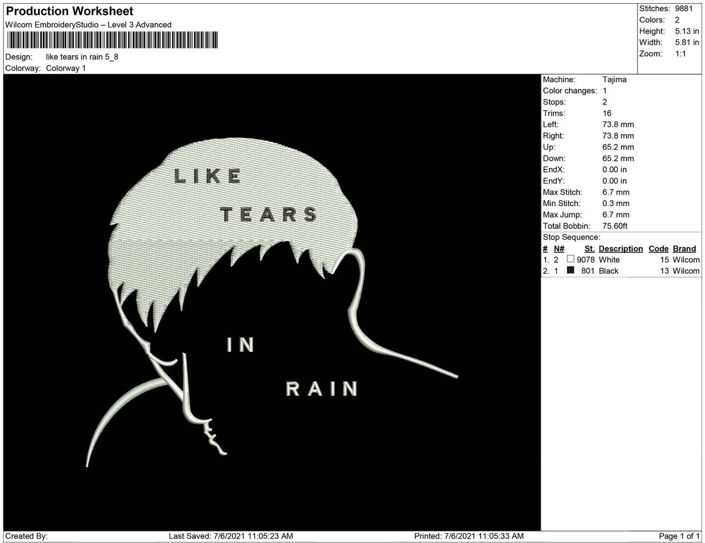The width and height of the screenshot is (705, 543).
Task: Select the embroidered word "TEARS" in the design
Action: coord(269,214)
